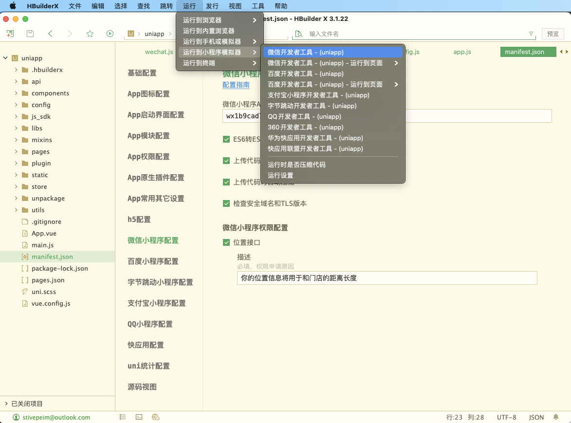Expand the unpackage folder

(x=16, y=198)
